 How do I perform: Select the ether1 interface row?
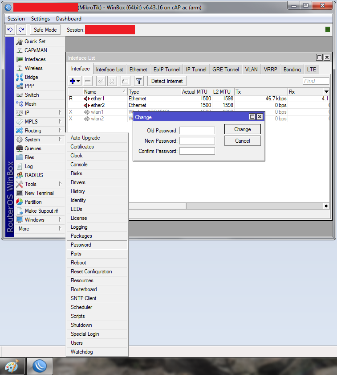(x=199, y=99)
